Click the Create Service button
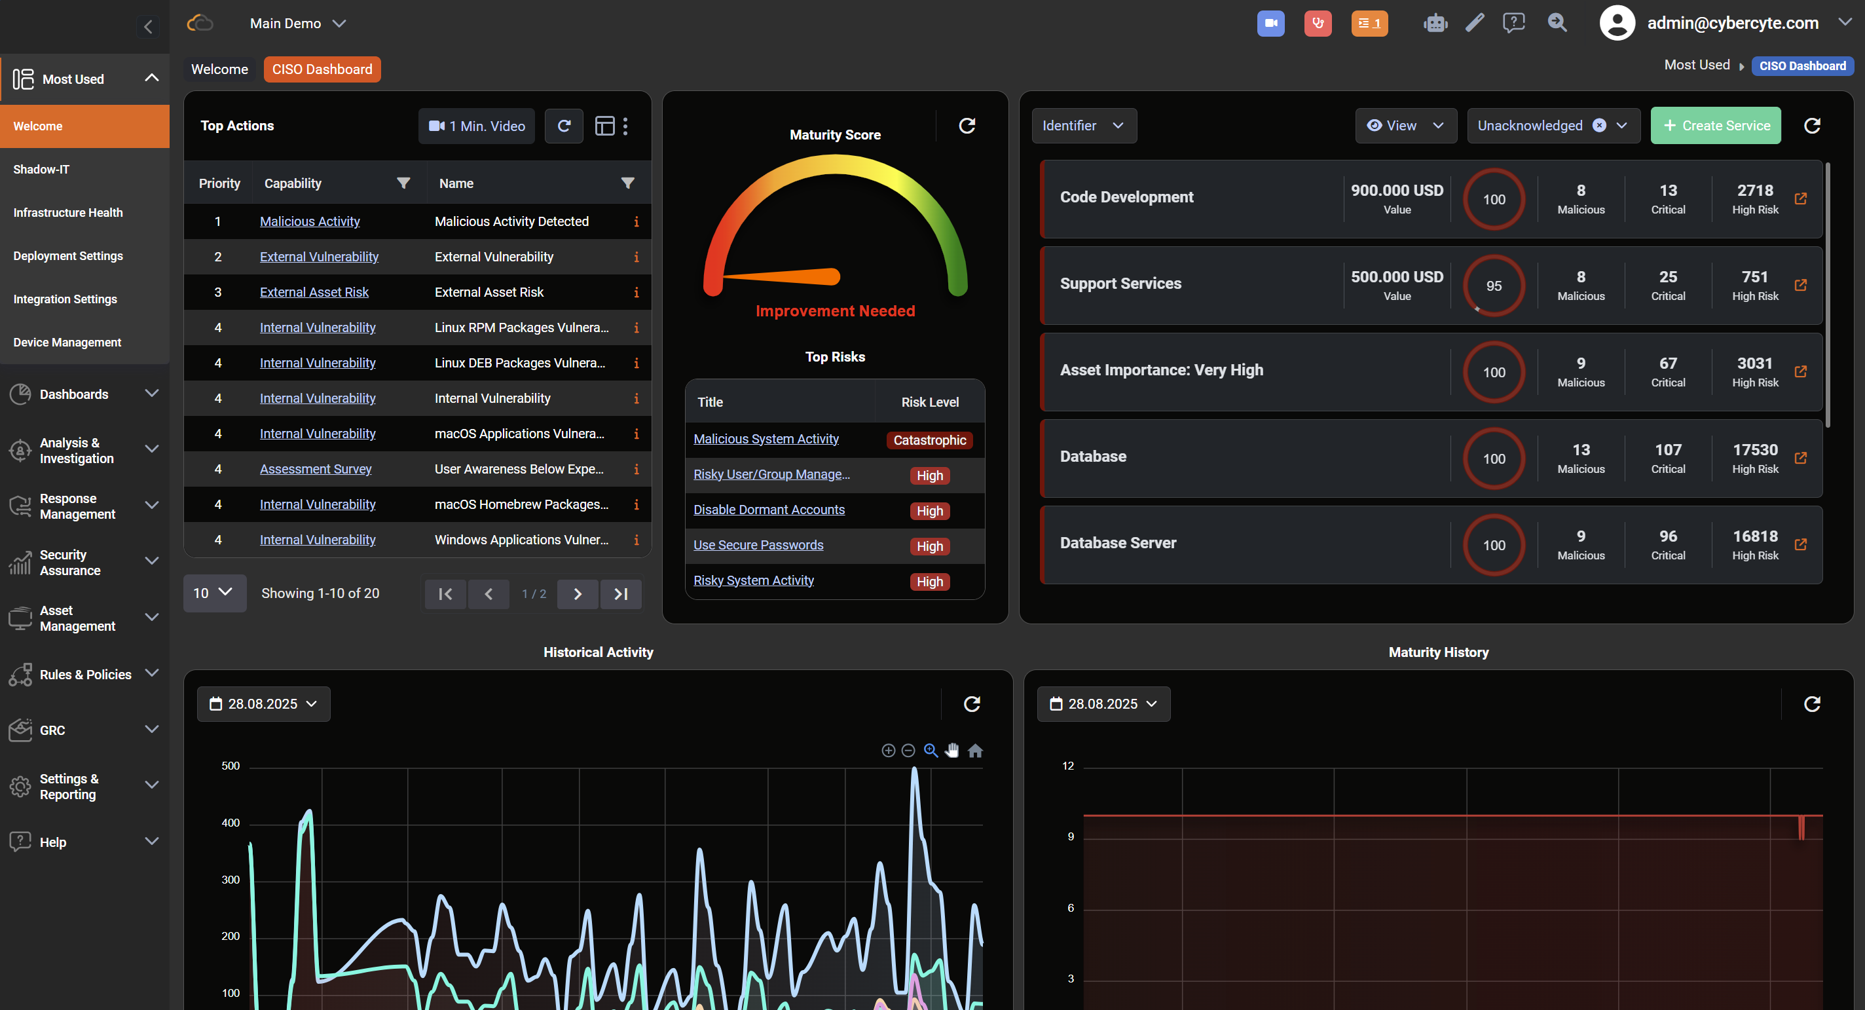 coord(1714,125)
